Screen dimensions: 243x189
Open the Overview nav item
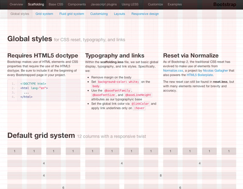16,4
